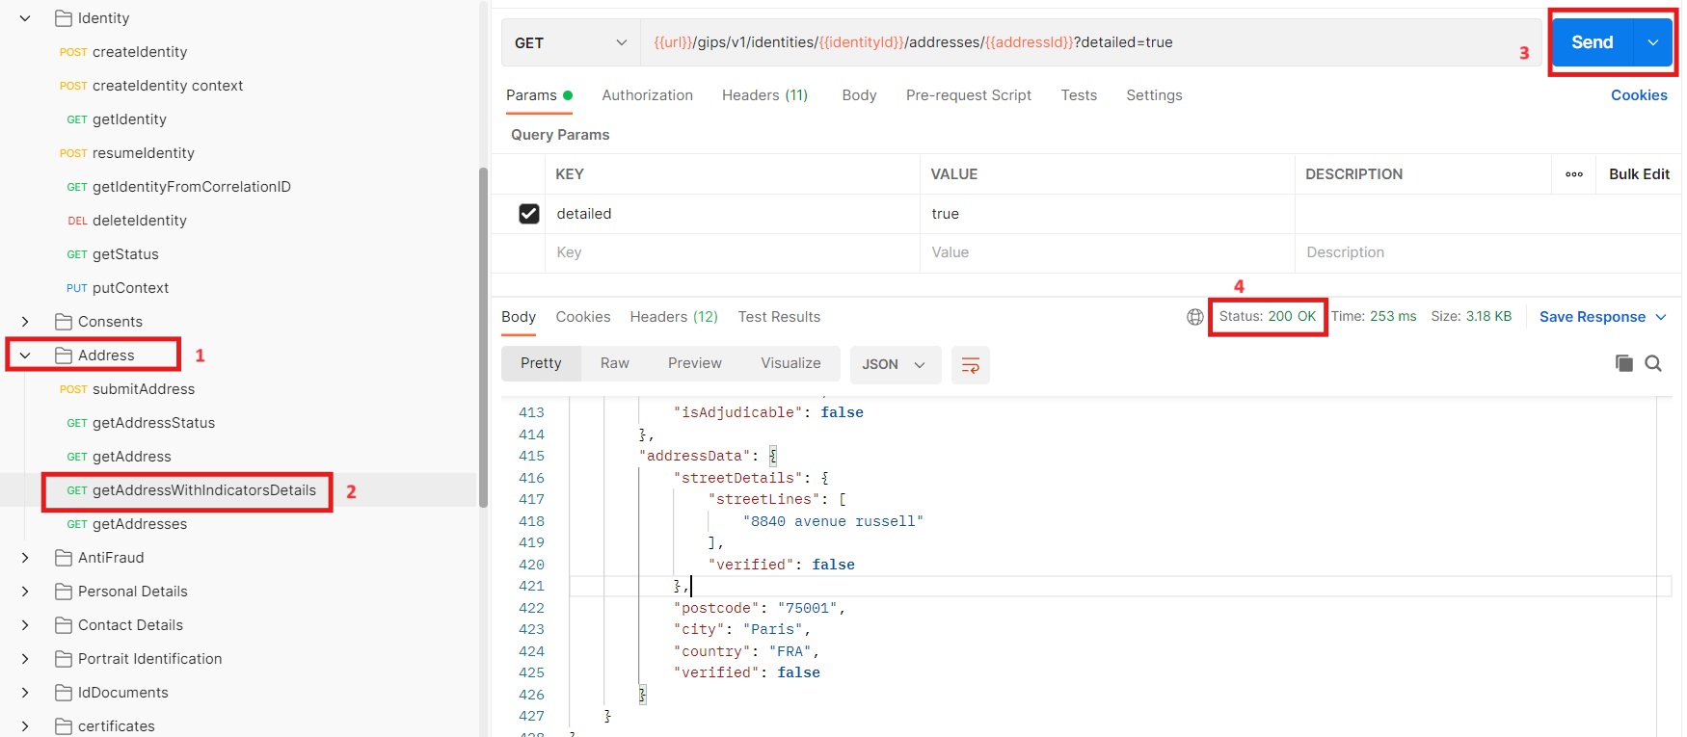
Task: Uncheck the detailed query param checkbox
Action: click(x=529, y=214)
